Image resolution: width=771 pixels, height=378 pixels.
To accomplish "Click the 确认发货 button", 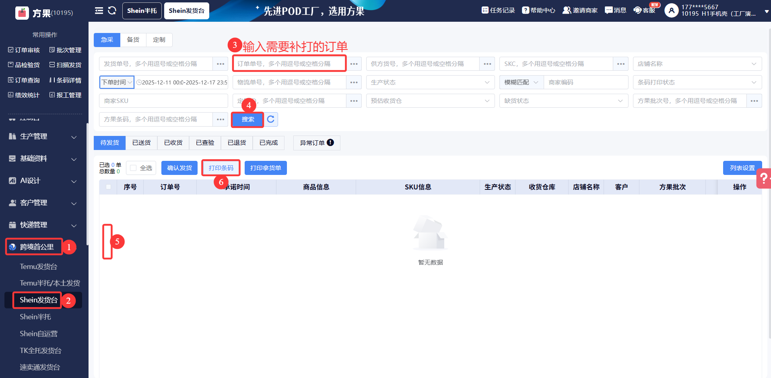I will pyautogui.click(x=179, y=168).
